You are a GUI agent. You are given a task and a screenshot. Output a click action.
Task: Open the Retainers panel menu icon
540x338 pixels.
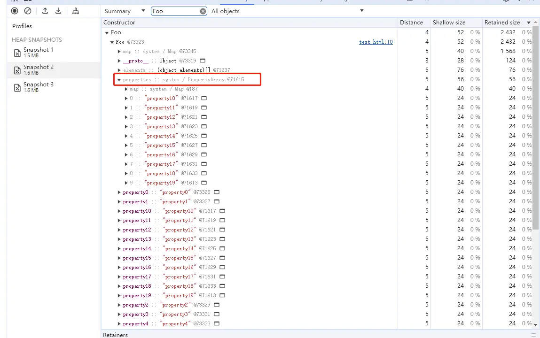(x=533, y=335)
